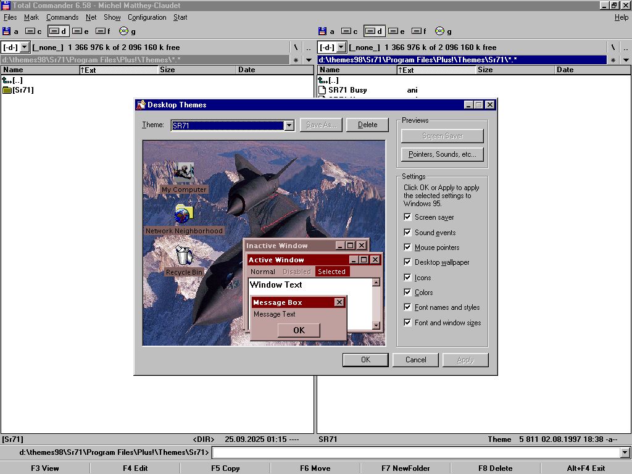The width and height of the screenshot is (632, 474).
Task: Click the Recycle Bin icon in preview
Action: [x=183, y=255]
